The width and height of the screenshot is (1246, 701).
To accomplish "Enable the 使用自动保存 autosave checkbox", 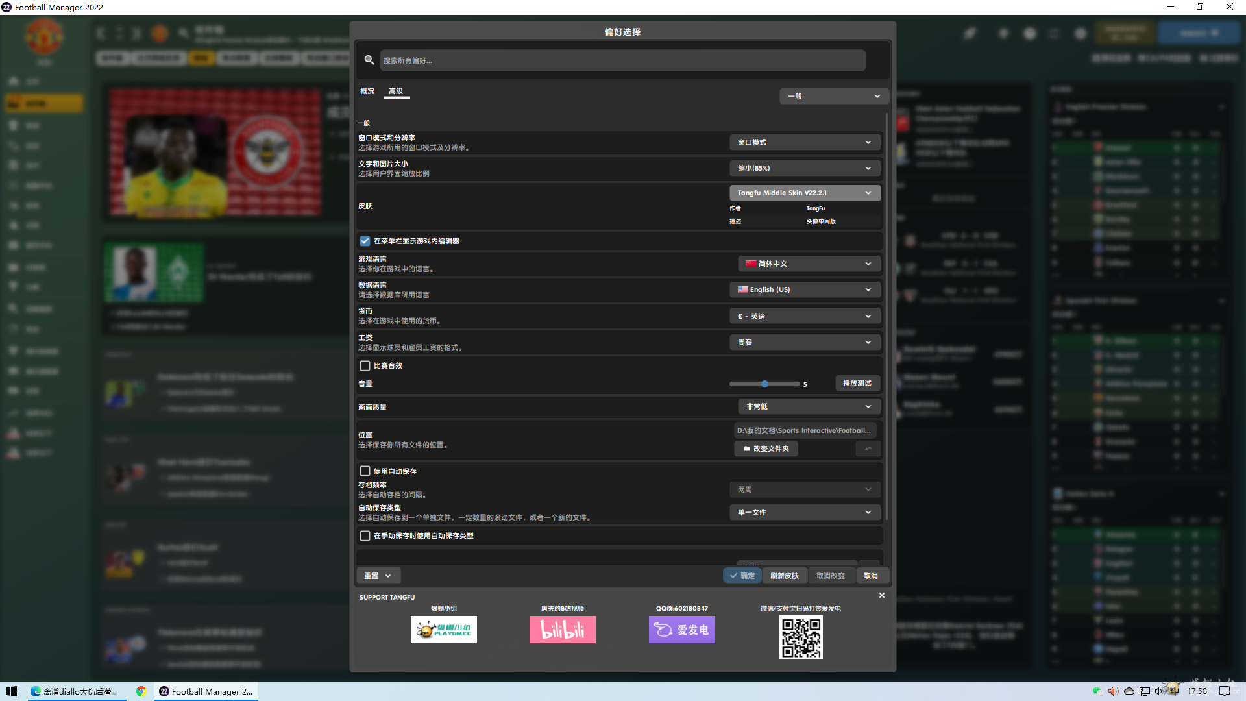I will point(365,471).
